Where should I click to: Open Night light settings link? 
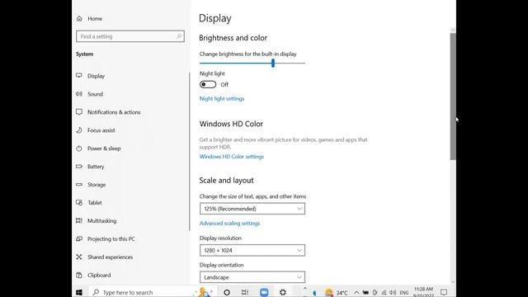coord(222,99)
